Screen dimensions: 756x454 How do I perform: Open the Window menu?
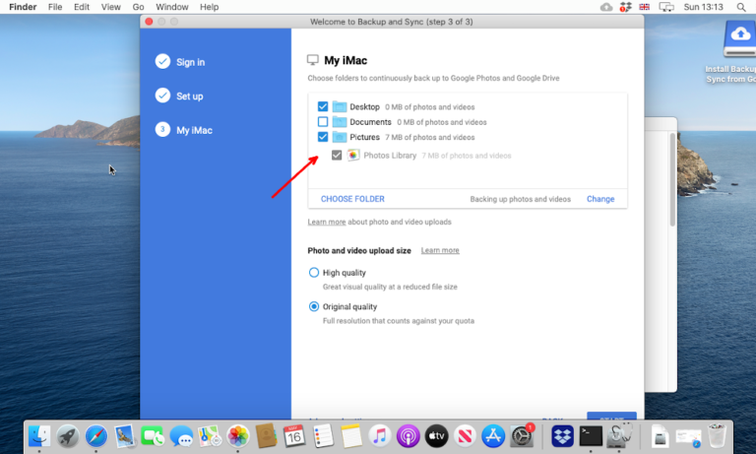point(171,7)
